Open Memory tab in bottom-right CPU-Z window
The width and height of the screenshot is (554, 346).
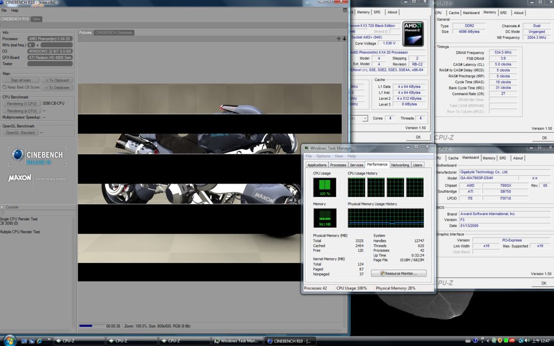click(489, 158)
